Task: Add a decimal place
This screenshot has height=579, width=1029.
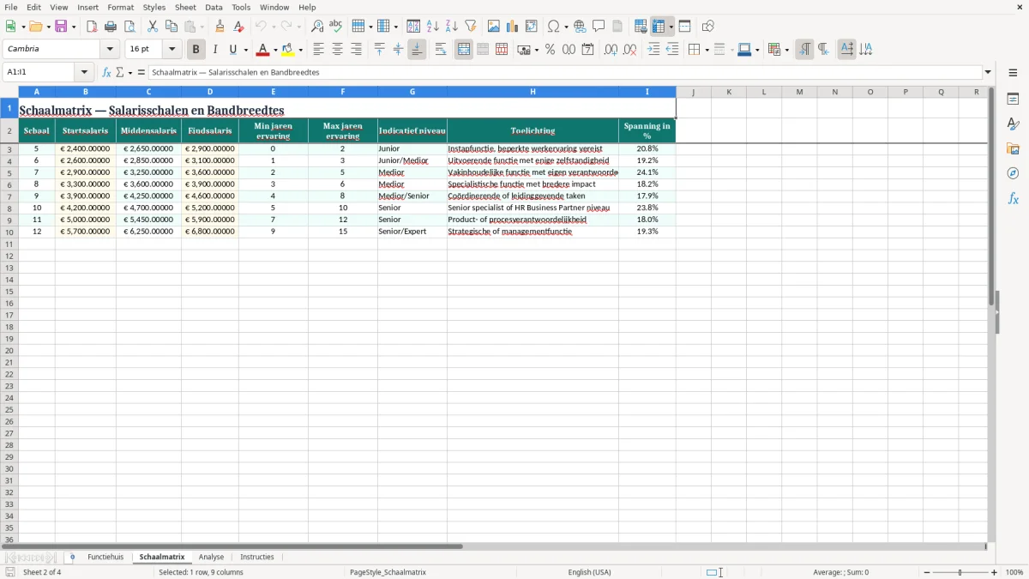Action: click(x=611, y=50)
